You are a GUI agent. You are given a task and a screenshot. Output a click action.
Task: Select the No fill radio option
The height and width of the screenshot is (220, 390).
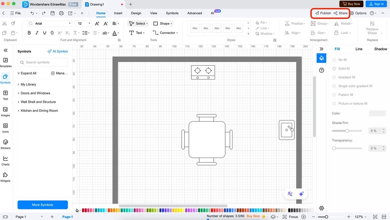334,60
